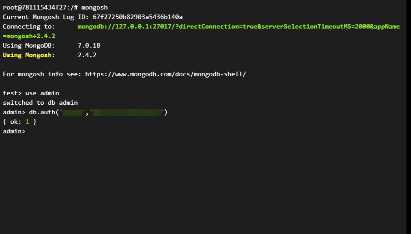Click the terminal's right-edge scrollbar strip
The width and height of the screenshot is (411, 234).
[x=409, y=117]
